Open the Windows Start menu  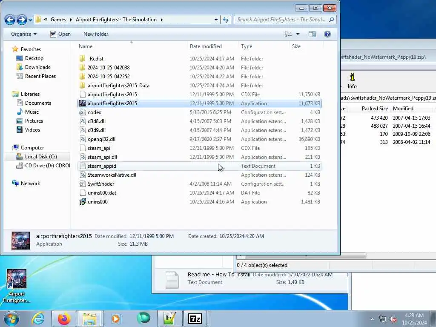[x=11, y=318]
